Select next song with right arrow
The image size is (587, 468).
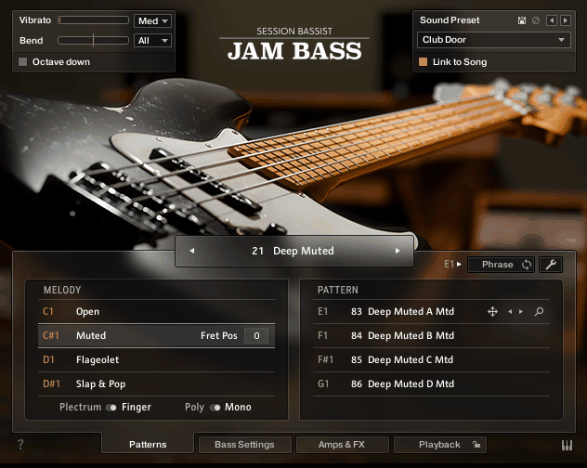[398, 251]
